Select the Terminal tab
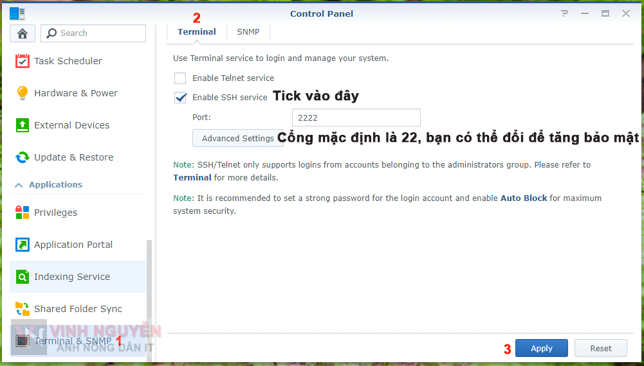The height and width of the screenshot is (366, 644). (197, 31)
